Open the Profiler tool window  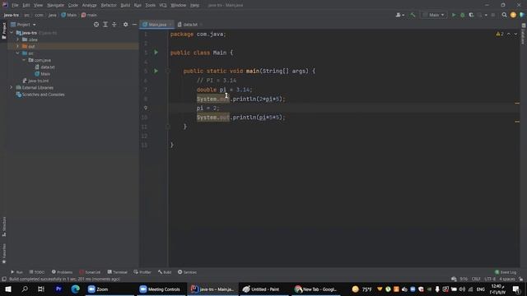click(142, 272)
